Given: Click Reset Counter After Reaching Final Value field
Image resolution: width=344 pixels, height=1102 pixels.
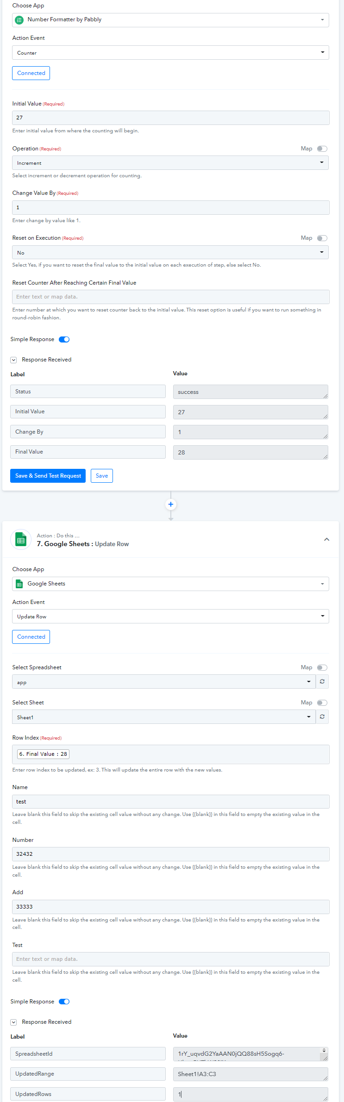Looking at the screenshot, I should click(171, 297).
